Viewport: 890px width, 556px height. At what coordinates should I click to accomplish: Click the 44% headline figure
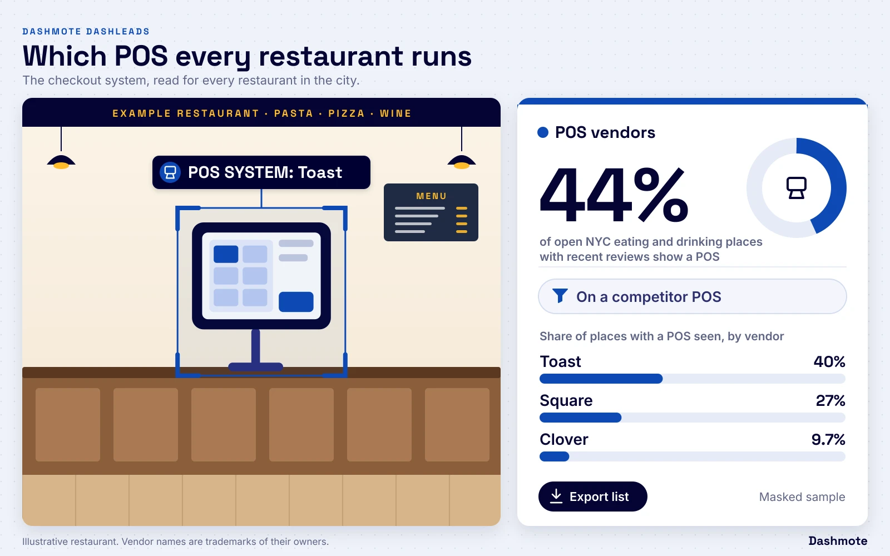coord(614,195)
